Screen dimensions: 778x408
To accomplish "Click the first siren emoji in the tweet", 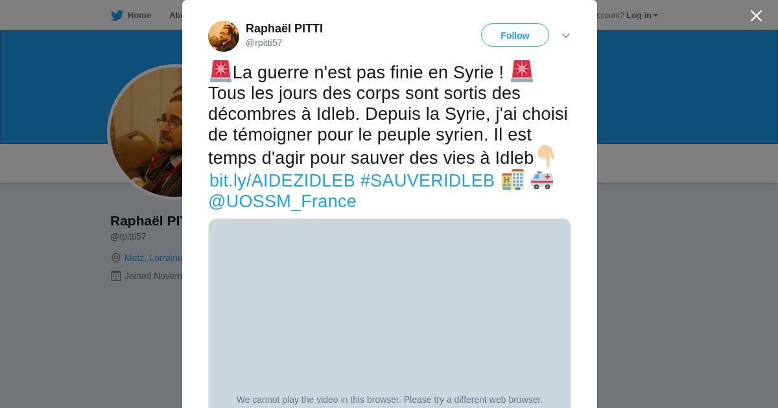I will [221, 71].
